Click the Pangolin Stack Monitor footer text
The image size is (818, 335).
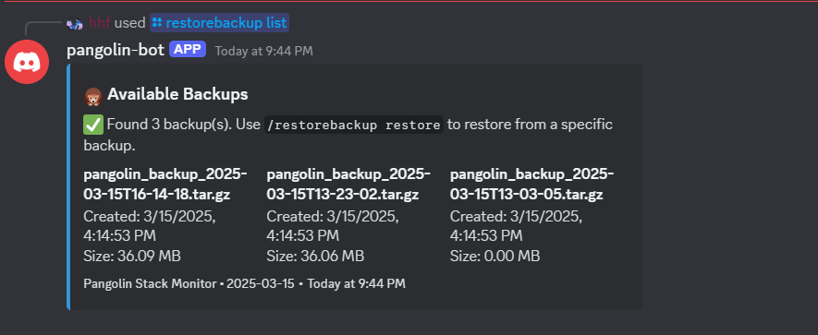click(x=150, y=284)
